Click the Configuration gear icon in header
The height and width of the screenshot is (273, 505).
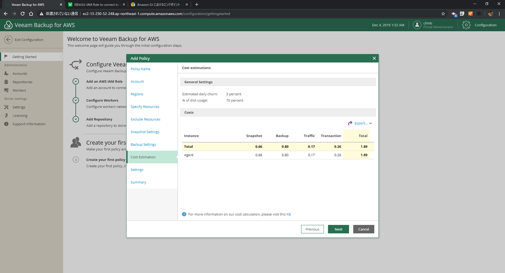pyautogui.click(x=466, y=25)
